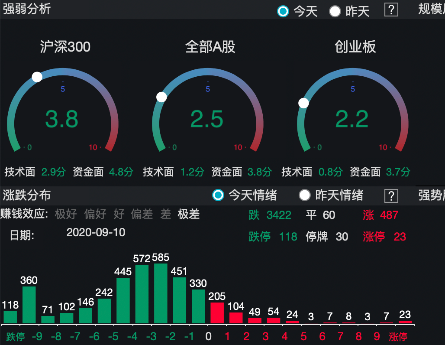This screenshot has height=345, width=445.
Task: Switch to 昨天情绪 sentiment view
Action: (x=305, y=196)
